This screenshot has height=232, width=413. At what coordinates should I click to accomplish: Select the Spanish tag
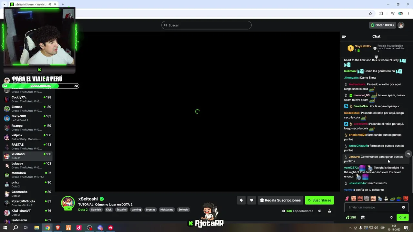pos(96,209)
